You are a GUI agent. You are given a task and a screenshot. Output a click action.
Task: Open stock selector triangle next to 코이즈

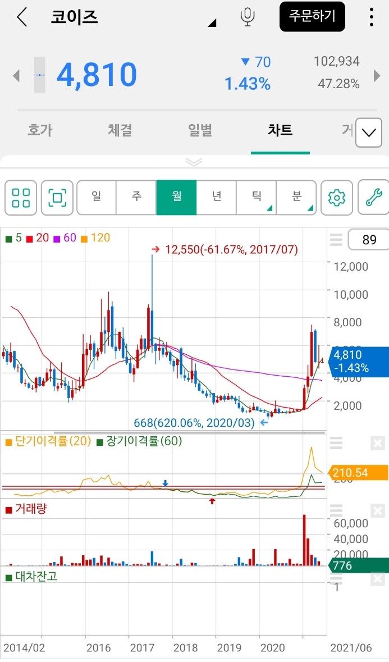(212, 23)
